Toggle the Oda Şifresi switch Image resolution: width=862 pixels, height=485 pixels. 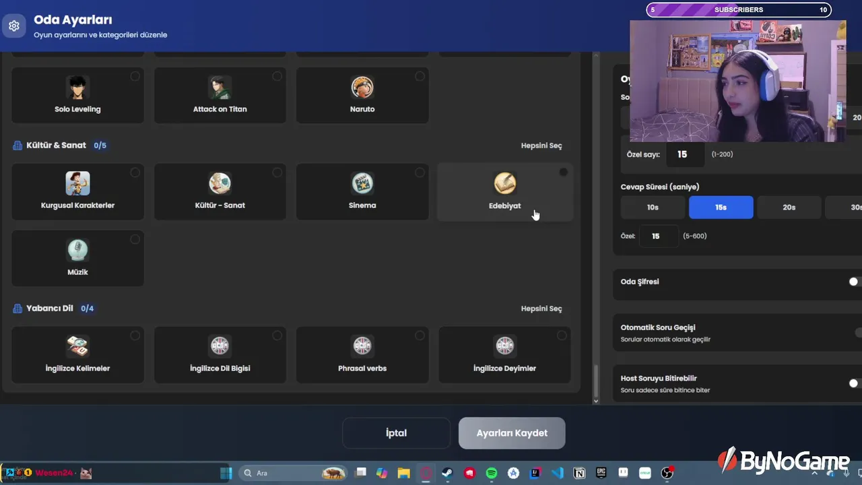tap(855, 282)
